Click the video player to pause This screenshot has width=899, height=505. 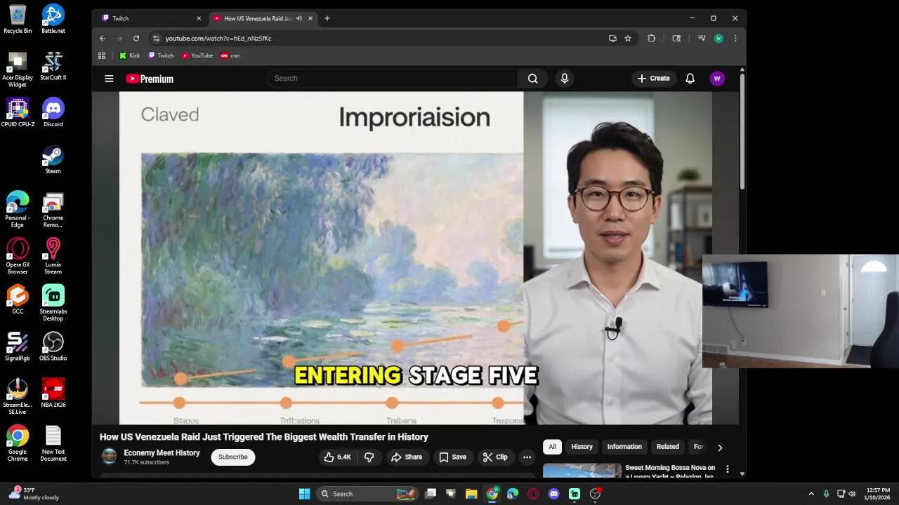[x=416, y=257]
